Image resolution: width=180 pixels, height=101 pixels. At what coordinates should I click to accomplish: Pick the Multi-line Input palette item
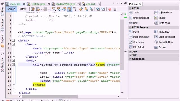pyautogui.click(x=139, y=37)
